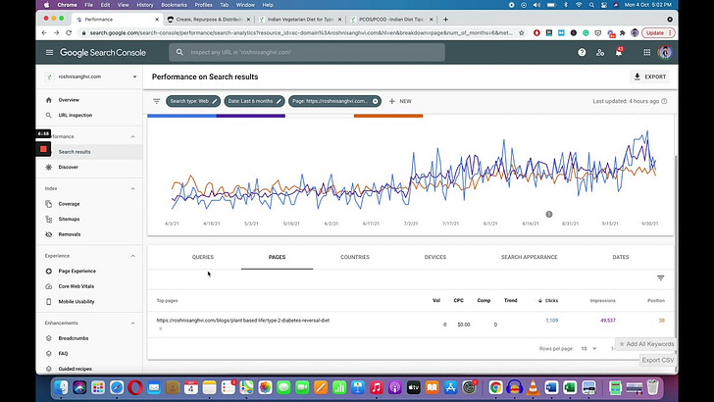Click the Chrome address bar

[x=300, y=32]
